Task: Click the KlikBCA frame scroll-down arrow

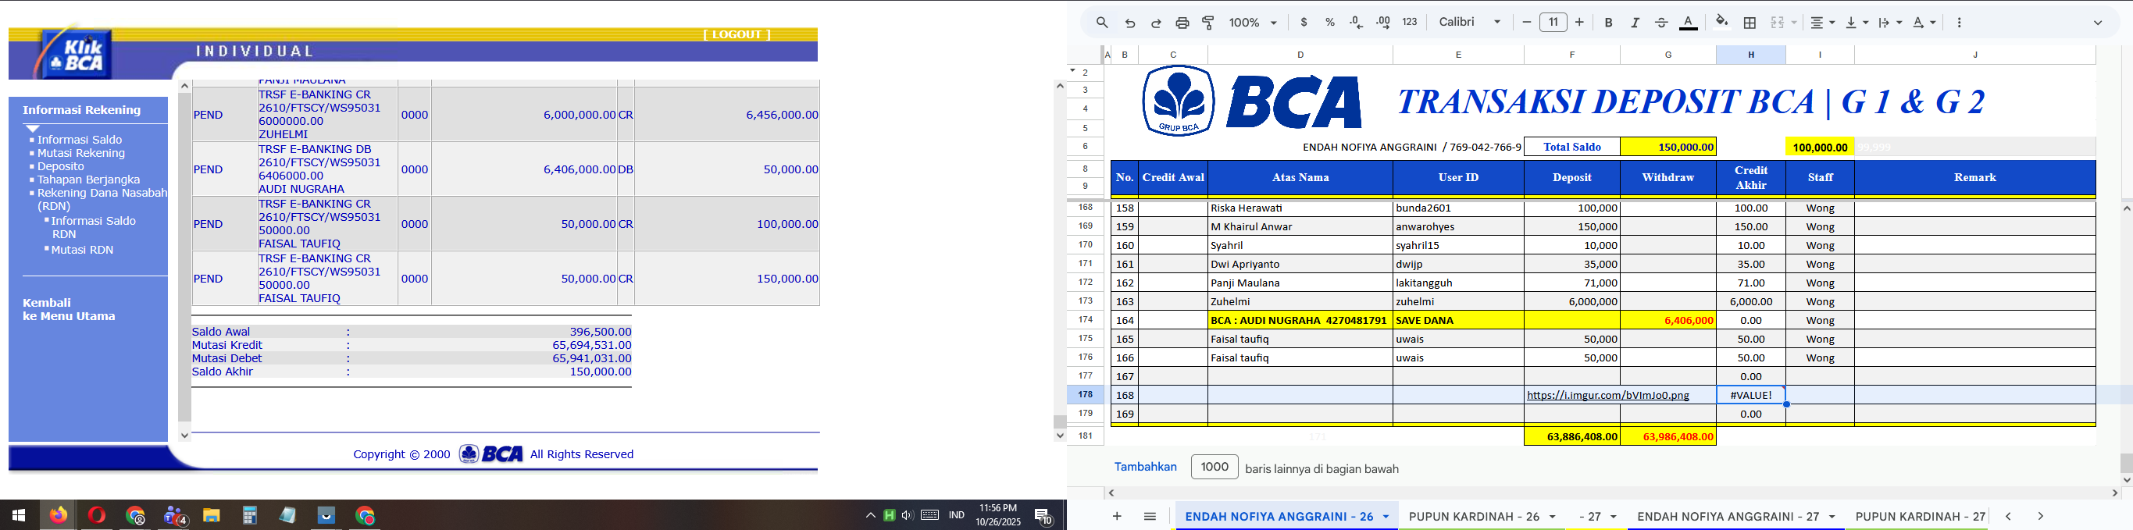Action: click(x=184, y=435)
